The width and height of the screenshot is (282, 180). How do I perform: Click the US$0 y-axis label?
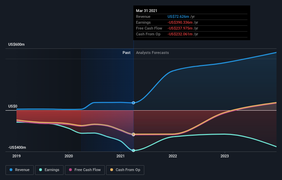[13, 106]
